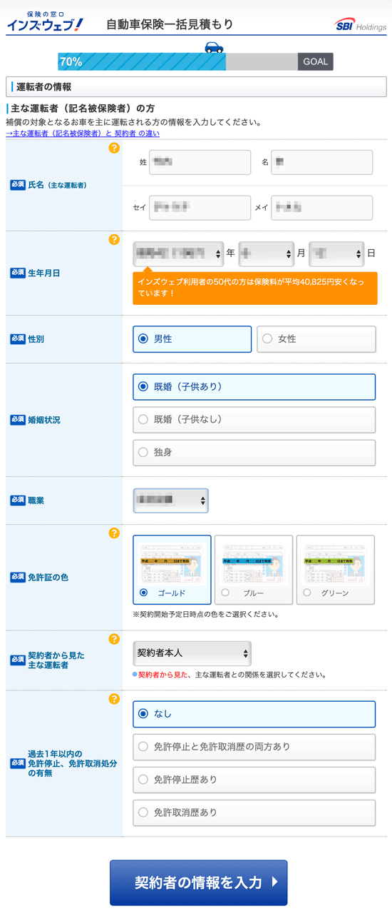Click the SBI Holdings logo

click(x=361, y=25)
